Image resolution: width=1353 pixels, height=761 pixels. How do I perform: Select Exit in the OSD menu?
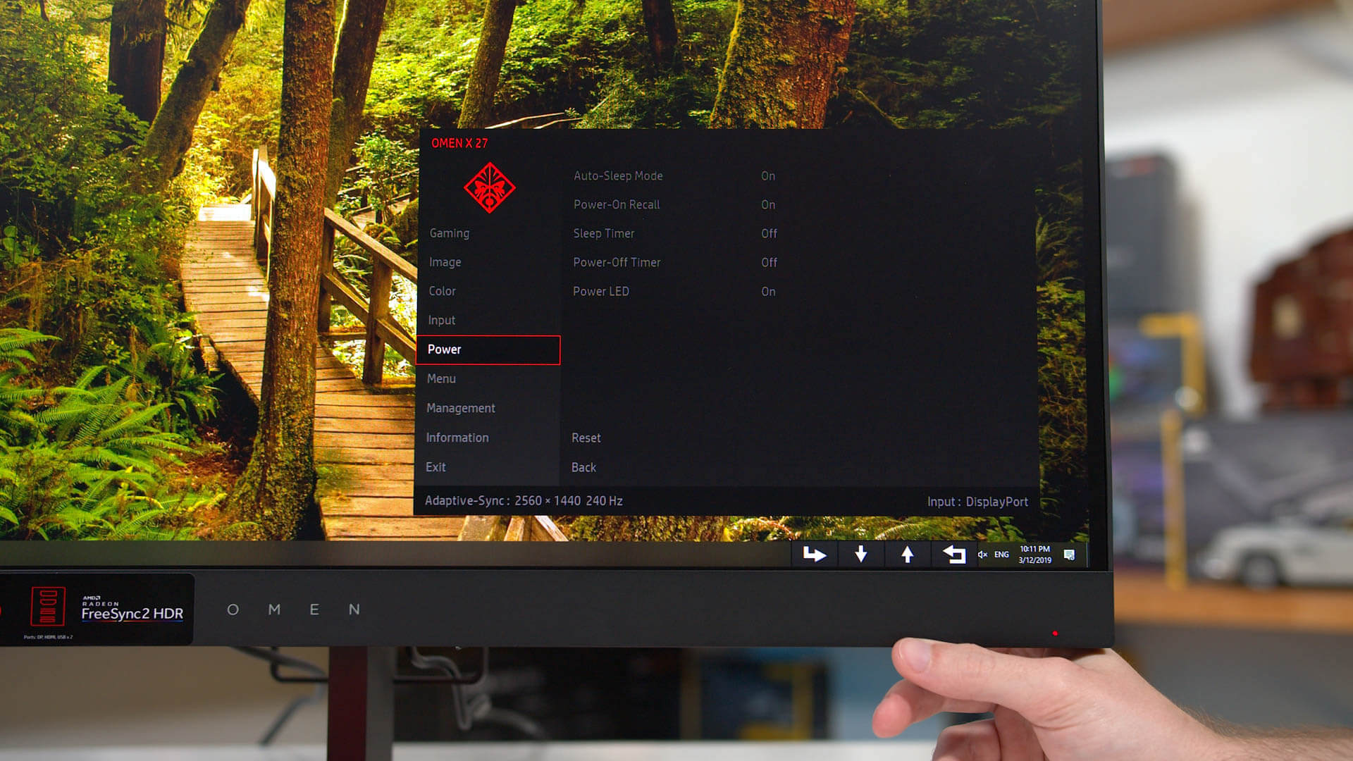(x=435, y=467)
